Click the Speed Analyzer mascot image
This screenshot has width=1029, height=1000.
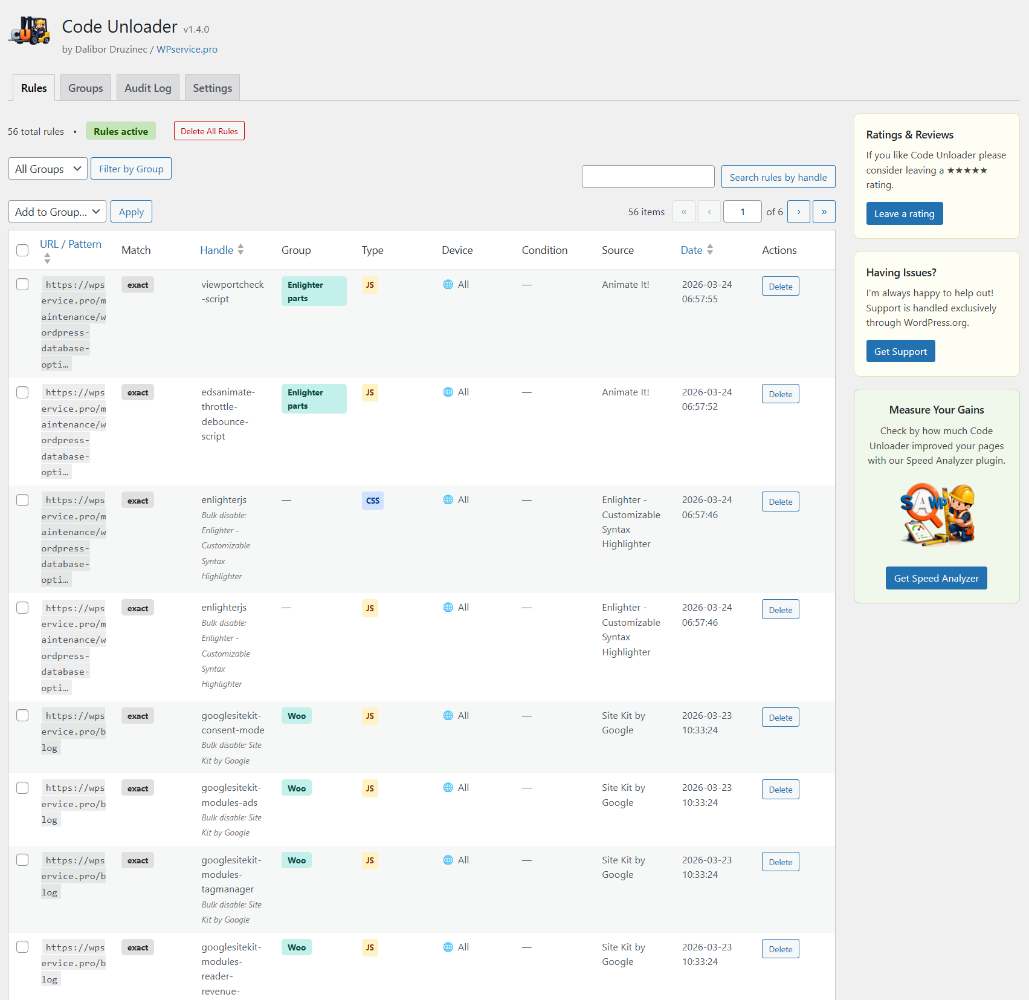click(936, 515)
